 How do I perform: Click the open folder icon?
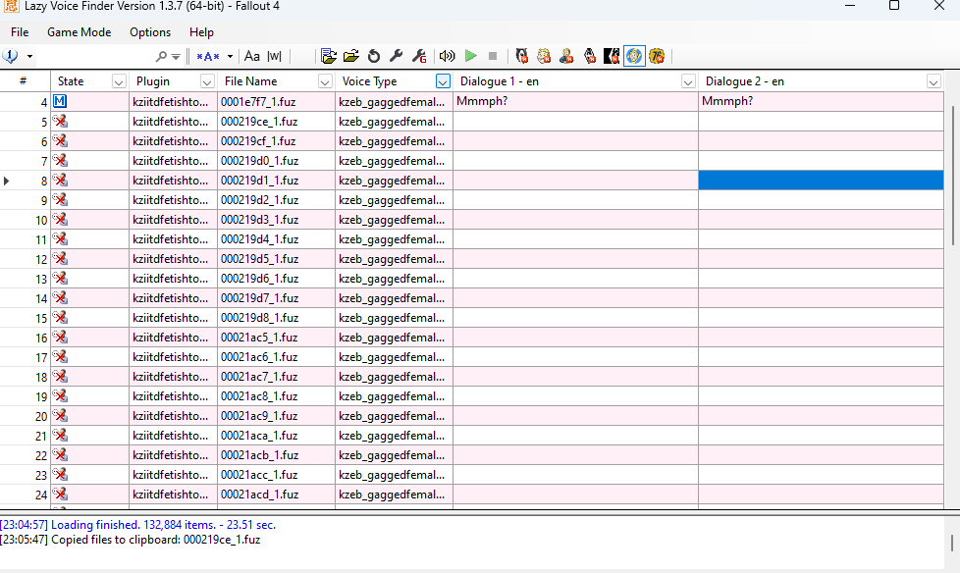(x=351, y=56)
